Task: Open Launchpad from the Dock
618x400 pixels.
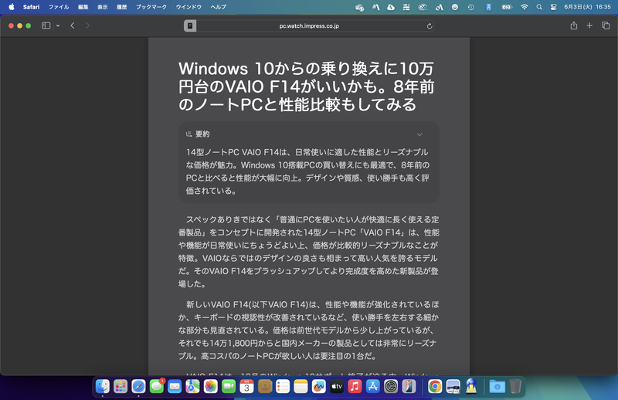Action: [121, 386]
